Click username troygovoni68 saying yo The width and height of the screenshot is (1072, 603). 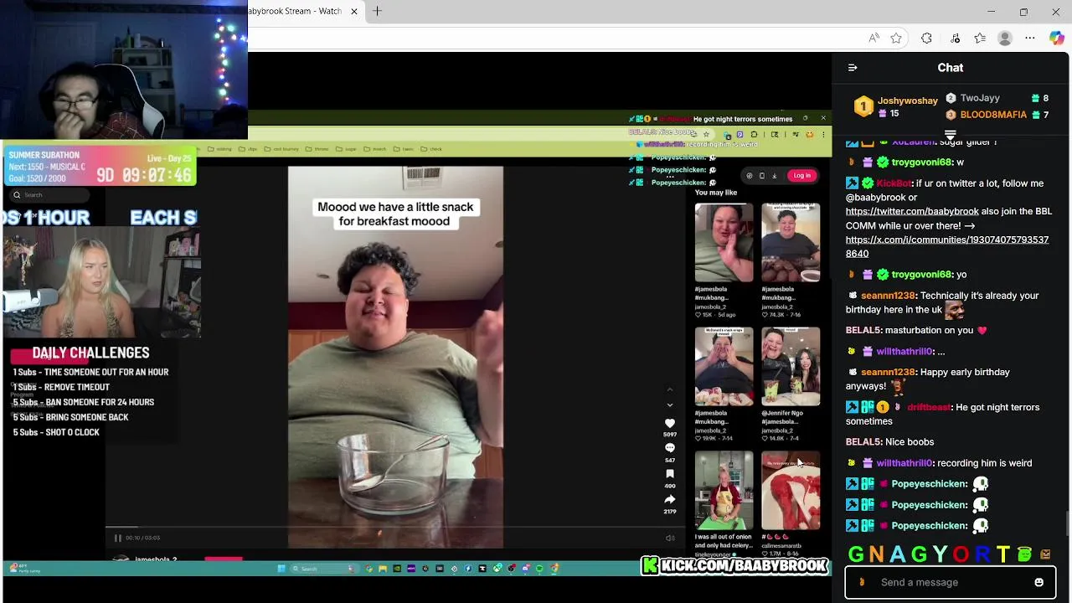(x=921, y=275)
